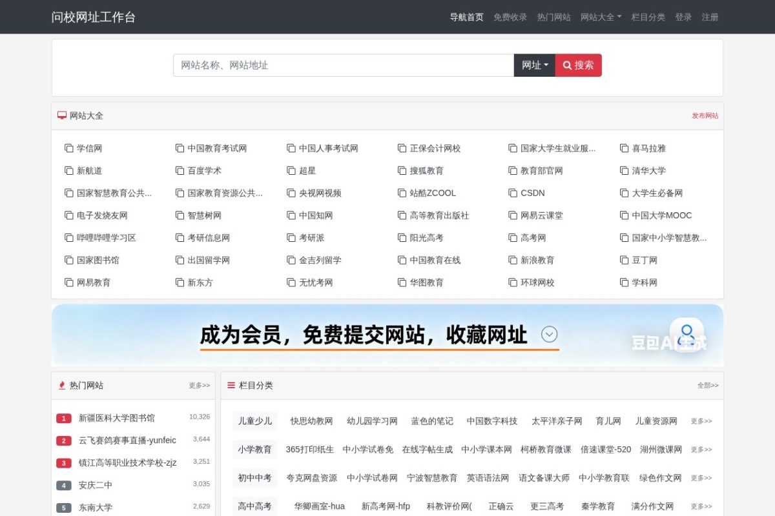The width and height of the screenshot is (775, 516).
Task: Click the copy icon beside 中国教育考试网
Action: coord(180,148)
